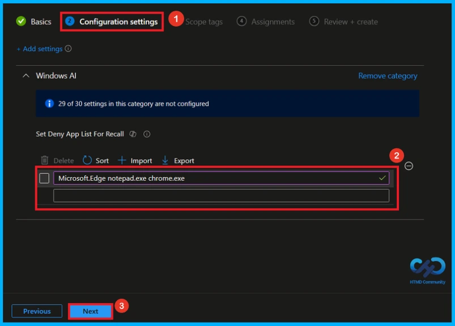Click the Add settings link
455x326 pixels.
click(x=40, y=49)
